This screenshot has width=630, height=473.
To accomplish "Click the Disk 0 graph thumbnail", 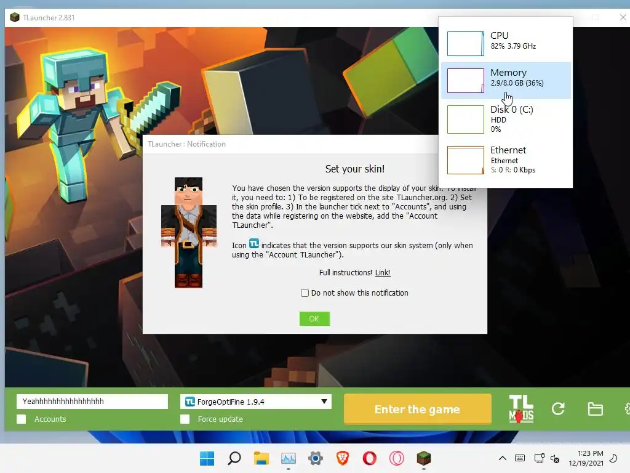I will click(x=466, y=119).
